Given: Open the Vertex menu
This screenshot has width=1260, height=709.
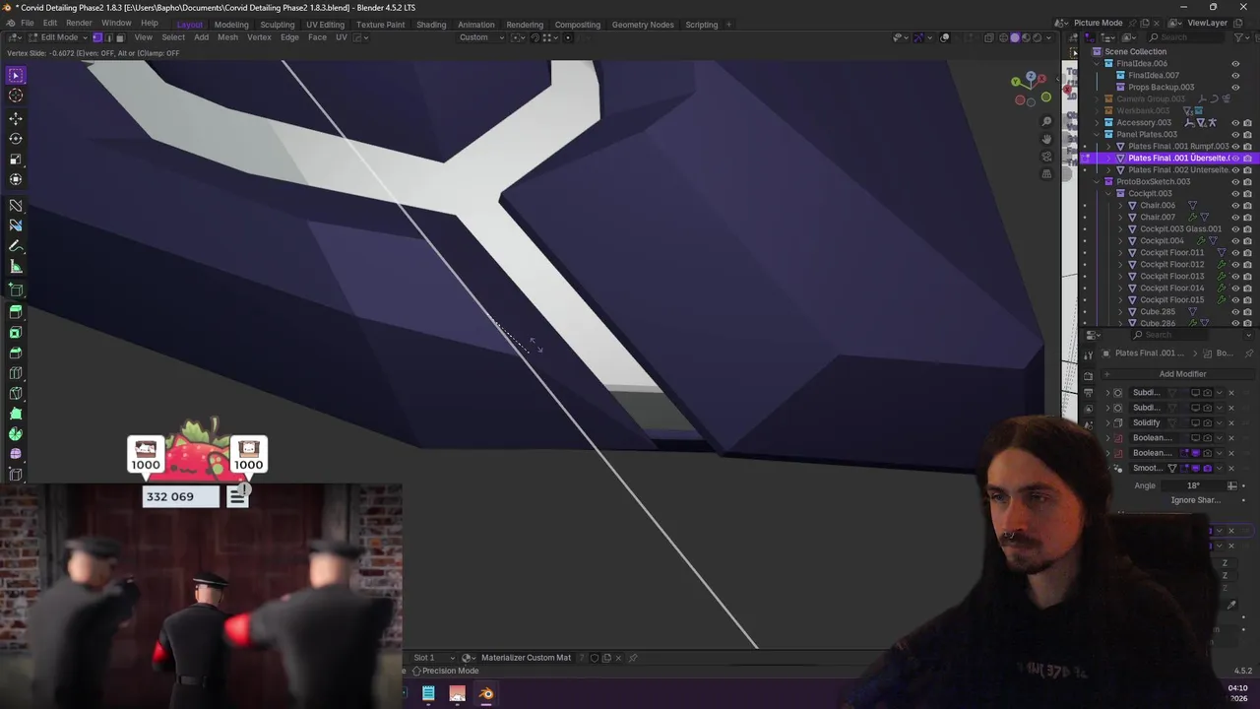Looking at the screenshot, I should 259,37.
